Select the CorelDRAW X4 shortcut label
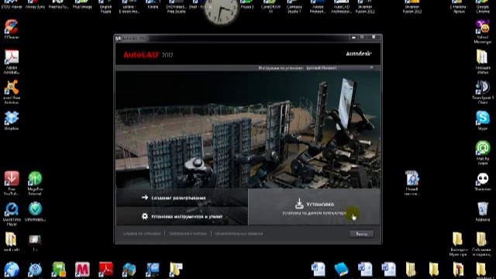496x279 pixels. pos(270,9)
